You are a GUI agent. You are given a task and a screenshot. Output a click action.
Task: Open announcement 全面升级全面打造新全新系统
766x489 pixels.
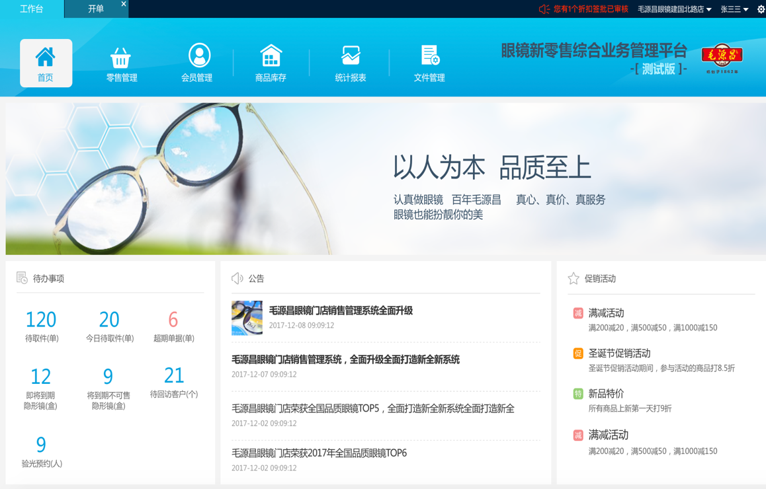345,359
